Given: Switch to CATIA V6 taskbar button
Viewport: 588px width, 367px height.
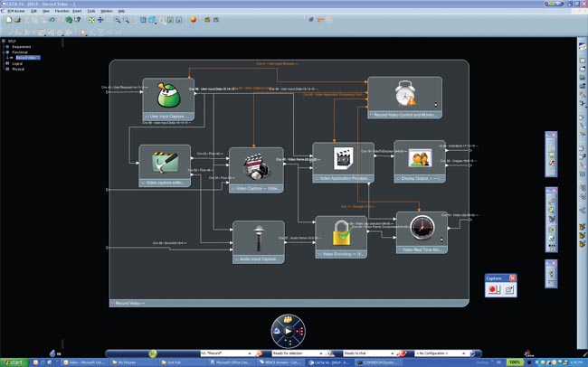Looking at the screenshot, I should coord(329,362).
